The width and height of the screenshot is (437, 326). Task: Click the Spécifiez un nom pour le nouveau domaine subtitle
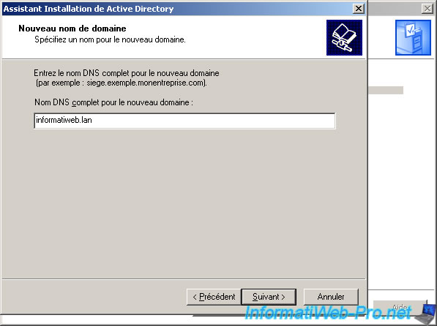(x=110, y=39)
